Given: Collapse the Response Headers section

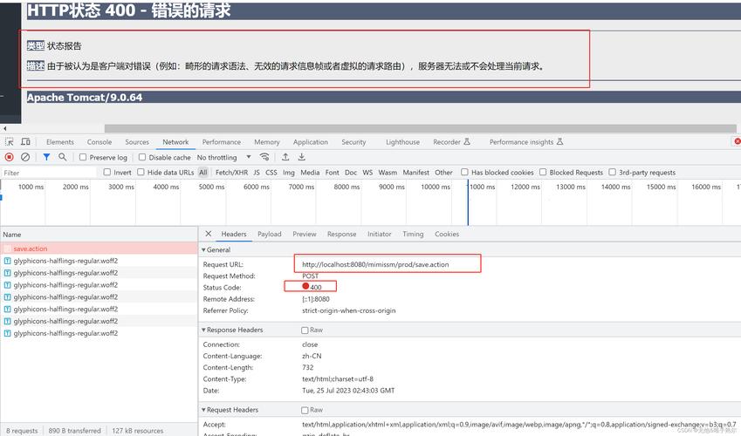Looking at the screenshot, I should (x=204, y=330).
